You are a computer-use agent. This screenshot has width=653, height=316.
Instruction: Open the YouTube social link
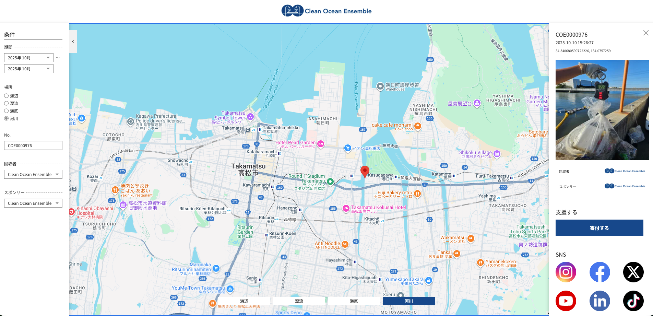pyautogui.click(x=566, y=301)
